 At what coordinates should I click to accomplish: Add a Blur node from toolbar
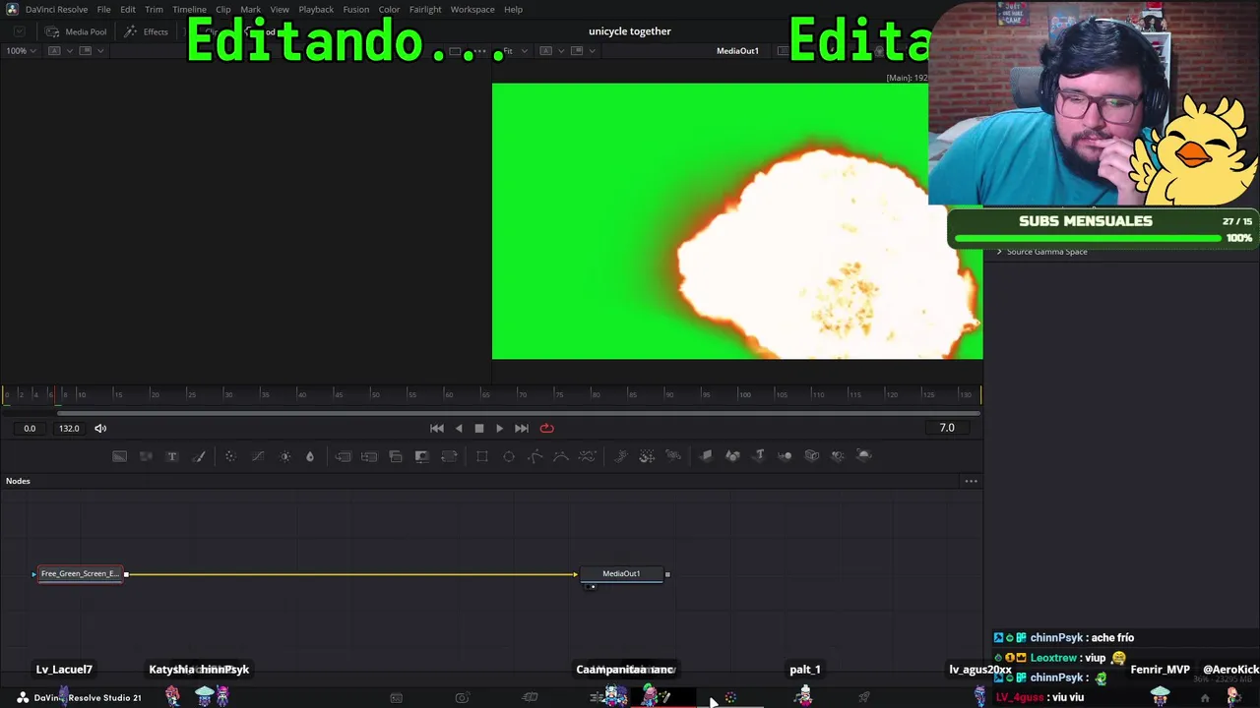[x=310, y=455]
